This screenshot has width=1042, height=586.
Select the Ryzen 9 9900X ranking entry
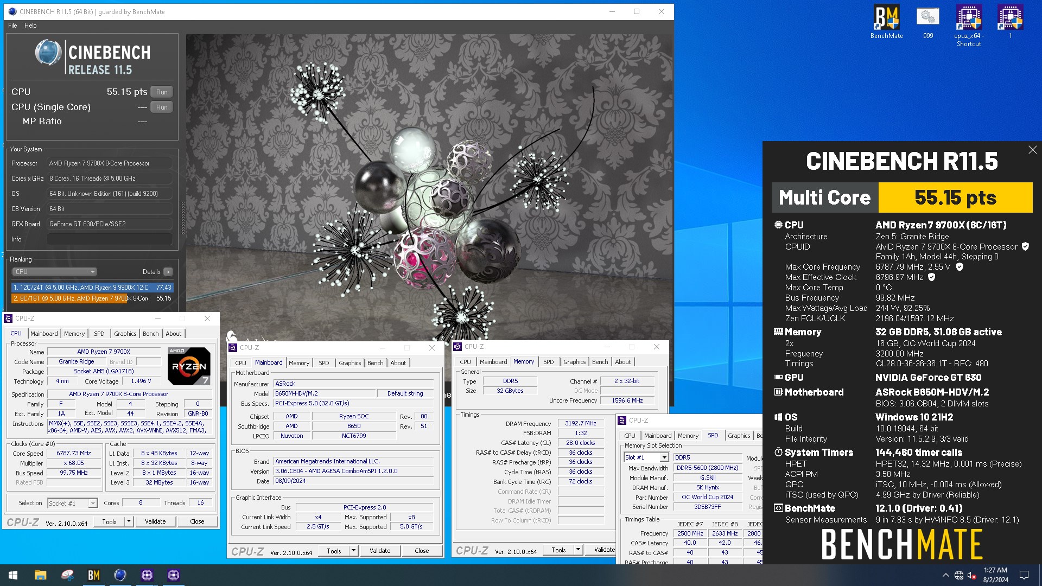pos(92,288)
